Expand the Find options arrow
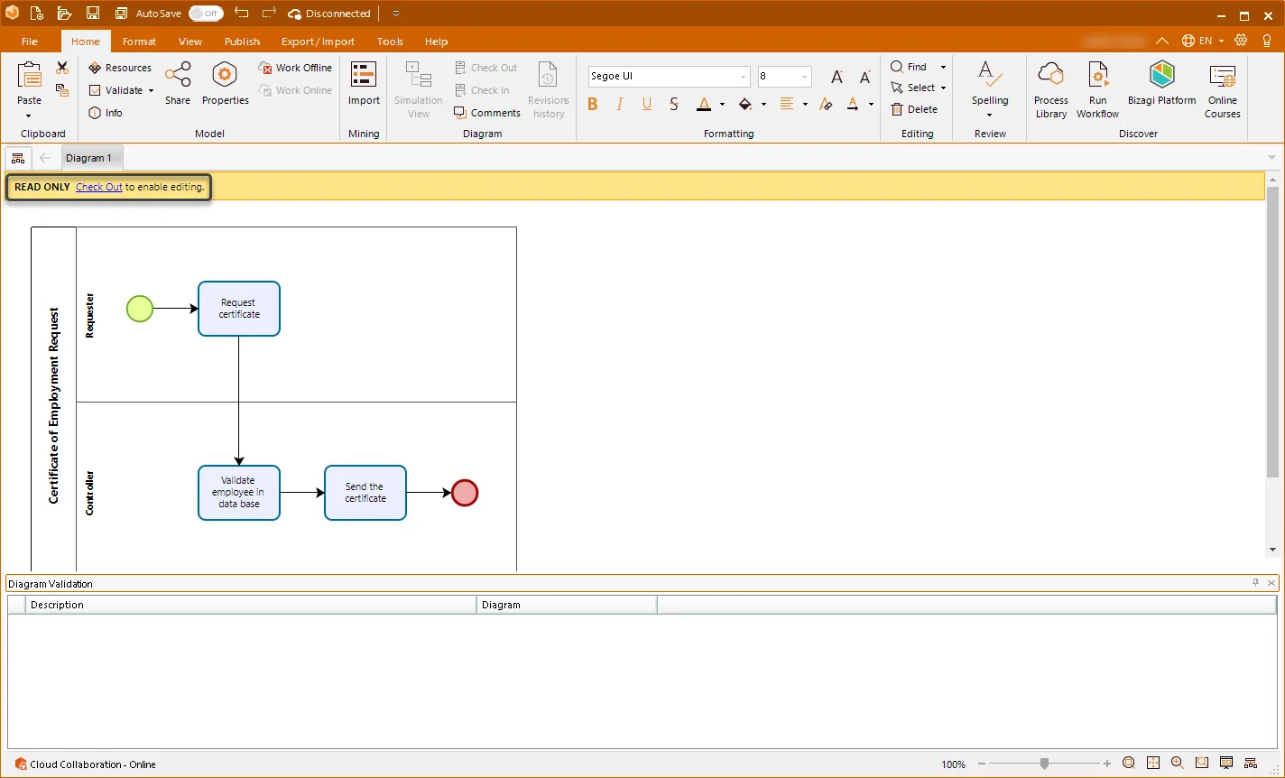The width and height of the screenshot is (1285, 778). pyautogui.click(x=943, y=67)
